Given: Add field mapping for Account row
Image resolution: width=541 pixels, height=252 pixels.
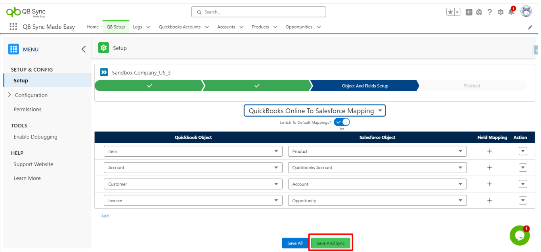Looking at the screenshot, I should (x=489, y=168).
